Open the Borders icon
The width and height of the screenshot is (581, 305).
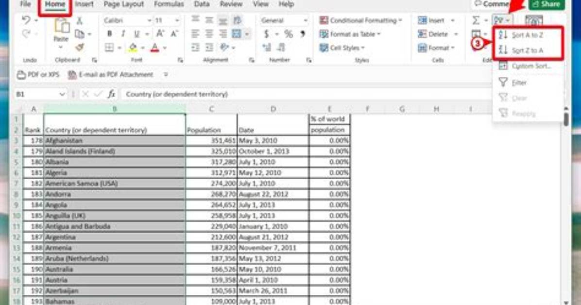pos(109,48)
